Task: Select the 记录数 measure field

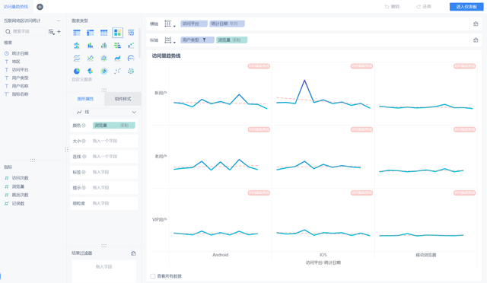Action: tap(18, 203)
